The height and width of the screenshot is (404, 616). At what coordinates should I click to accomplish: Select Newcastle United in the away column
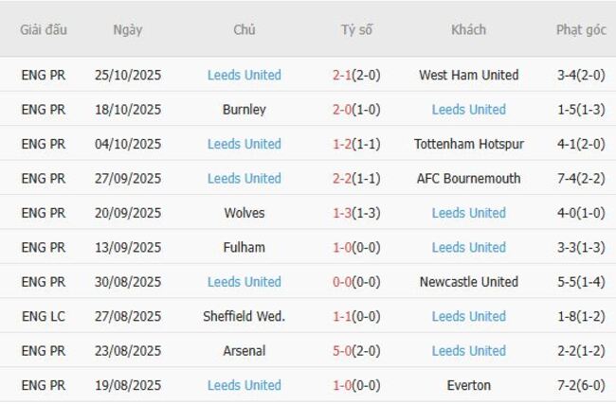tap(468, 282)
